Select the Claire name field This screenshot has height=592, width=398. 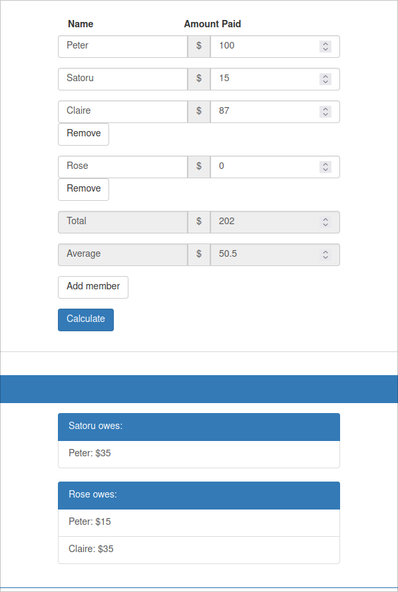coord(122,111)
